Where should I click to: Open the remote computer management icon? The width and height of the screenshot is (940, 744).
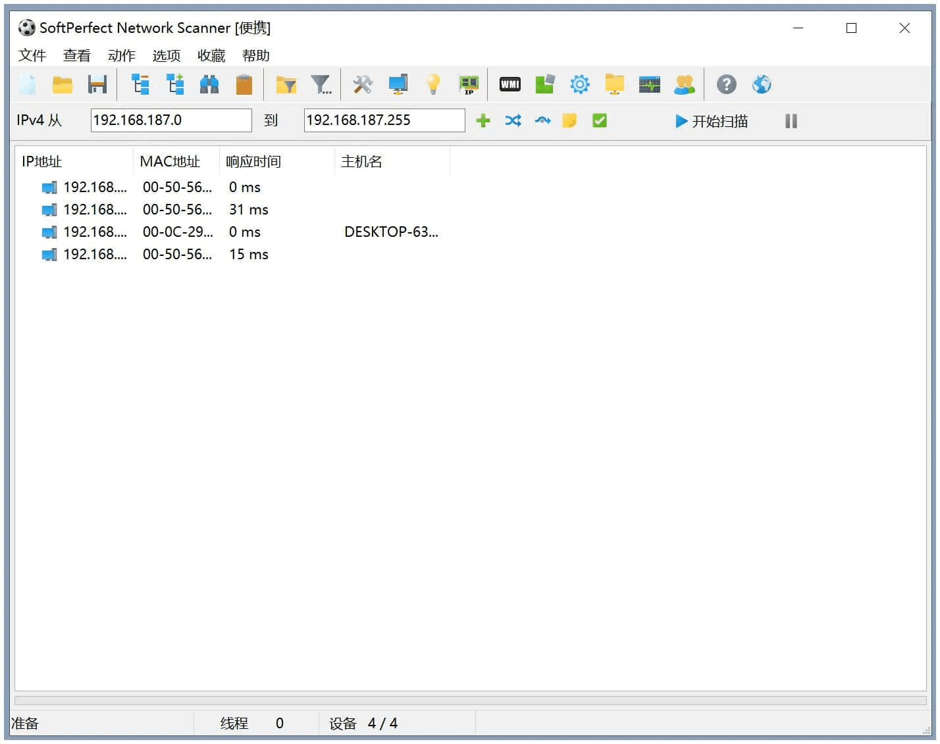[398, 84]
